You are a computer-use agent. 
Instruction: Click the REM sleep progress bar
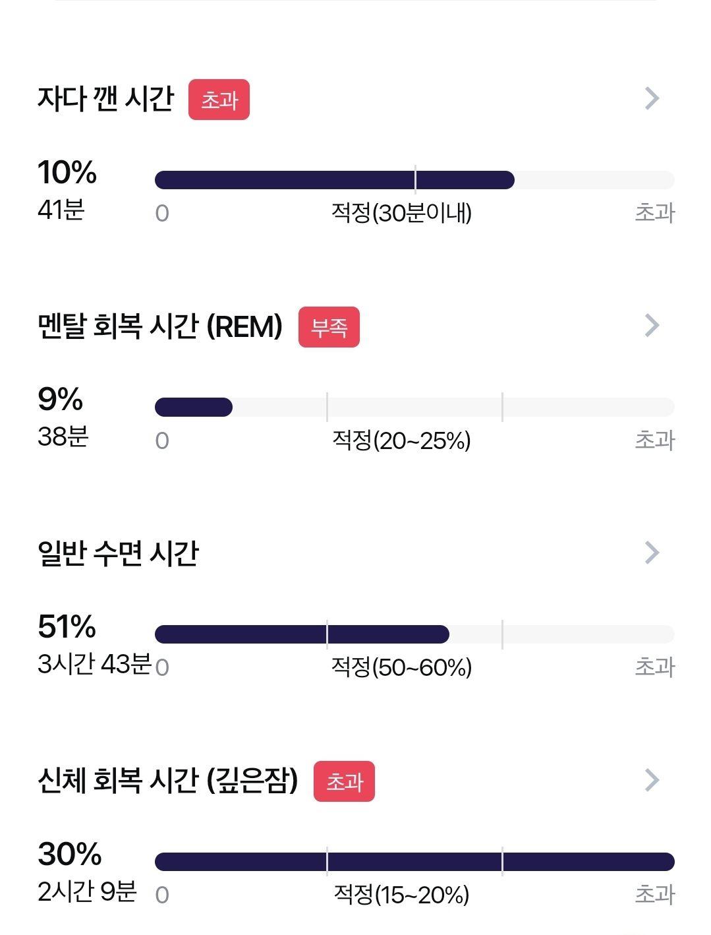pyautogui.click(x=414, y=407)
